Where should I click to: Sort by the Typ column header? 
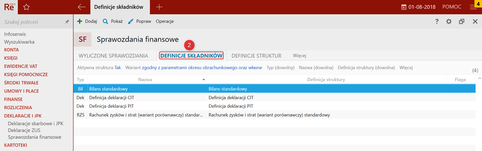click(80, 79)
